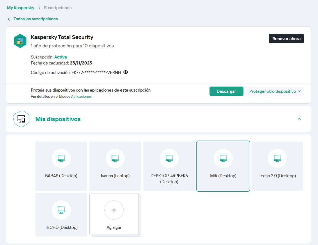This screenshot has height=245, width=318.
Task: Select the Techo 2.0 (Desktop) monitor icon
Action: click(277, 158)
